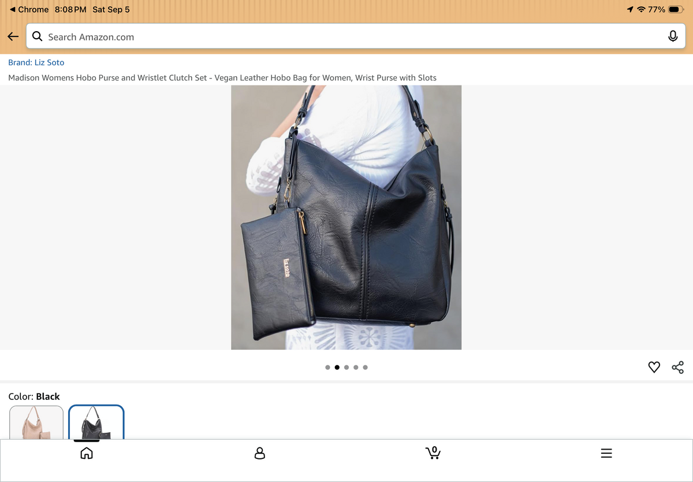Jump to the last image dot
Image resolution: width=693 pixels, height=482 pixels.
click(365, 367)
